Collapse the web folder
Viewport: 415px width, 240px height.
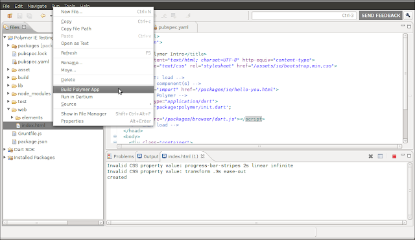click(8, 109)
